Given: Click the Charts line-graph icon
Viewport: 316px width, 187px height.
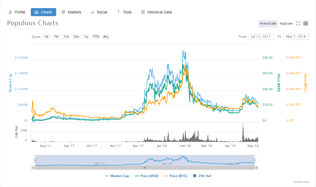Looking at the screenshot, I should coord(37,12).
